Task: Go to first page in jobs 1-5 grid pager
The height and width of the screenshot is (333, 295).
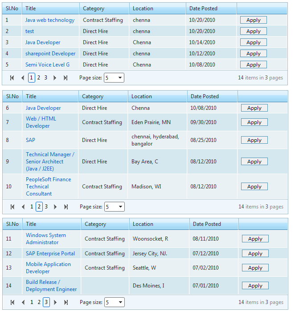Action: coord(12,78)
